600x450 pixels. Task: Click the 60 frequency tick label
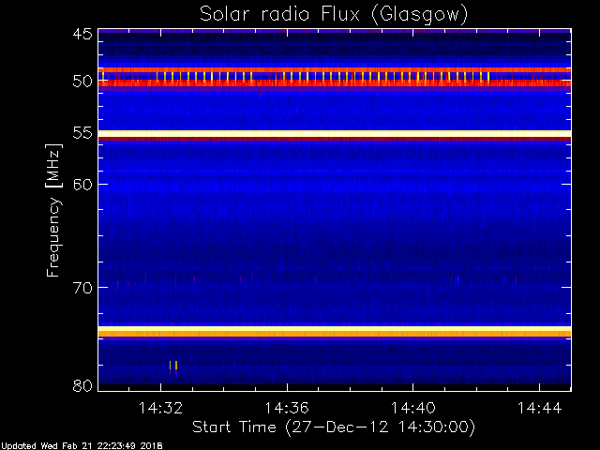click(82, 185)
